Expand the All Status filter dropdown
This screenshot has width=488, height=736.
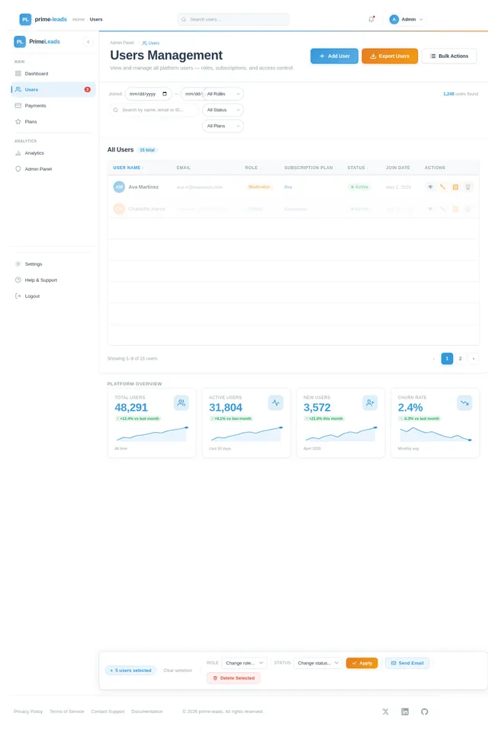click(x=223, y=110)
